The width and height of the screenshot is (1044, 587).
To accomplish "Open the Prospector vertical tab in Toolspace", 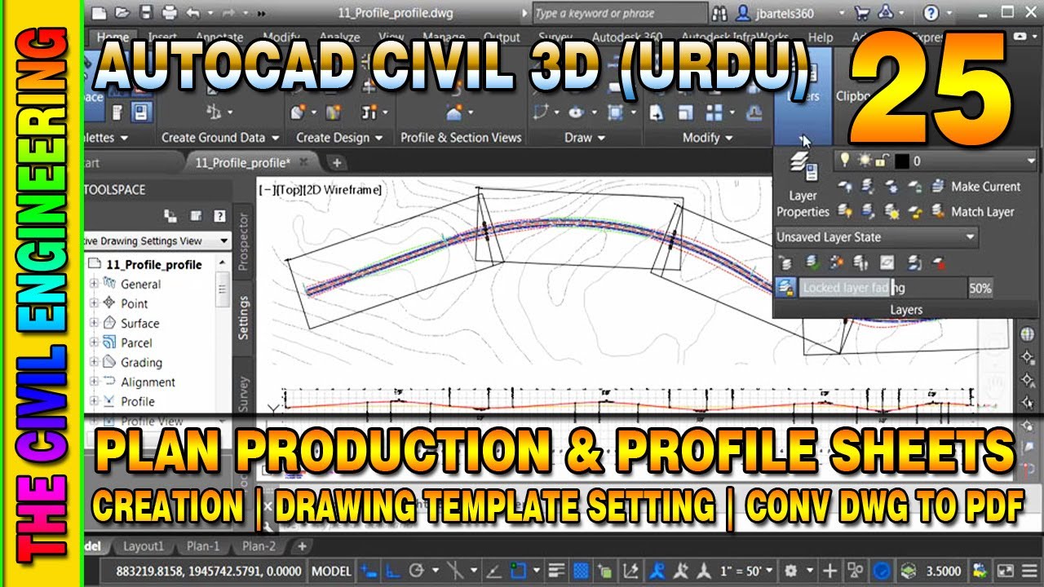I will [243, 242].
